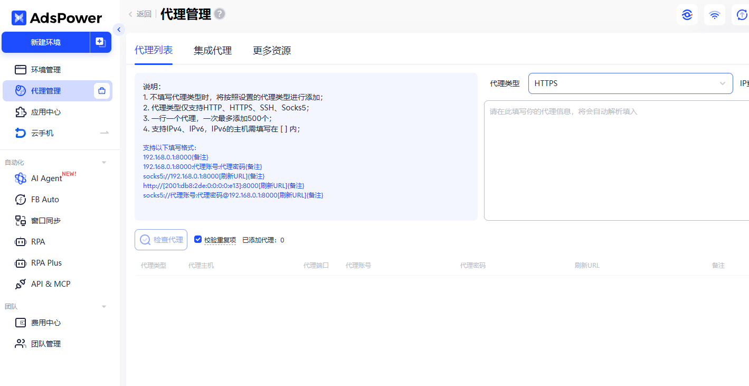749x386 pixels.
Task: Click RPA Plus robot icon
Action: tap(21, 263)
